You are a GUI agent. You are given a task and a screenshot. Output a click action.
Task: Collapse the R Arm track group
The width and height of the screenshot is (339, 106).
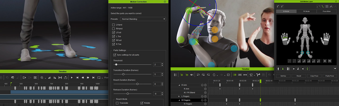pyautogui.click(x=179, y=85)
